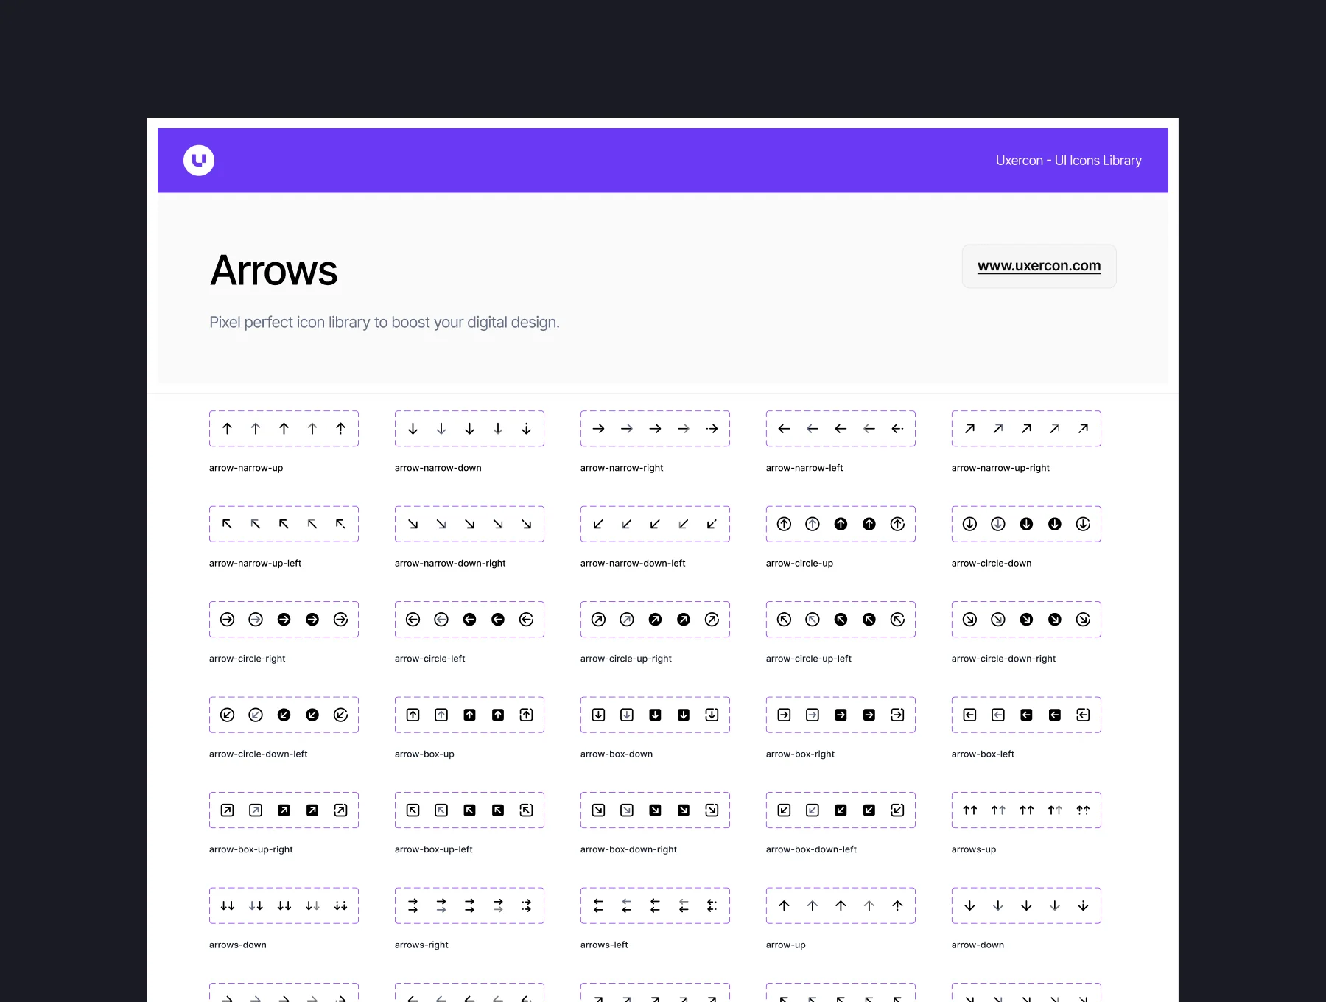
Task: Click the 'arrow-circle-down' label
Action: [992, 564]
